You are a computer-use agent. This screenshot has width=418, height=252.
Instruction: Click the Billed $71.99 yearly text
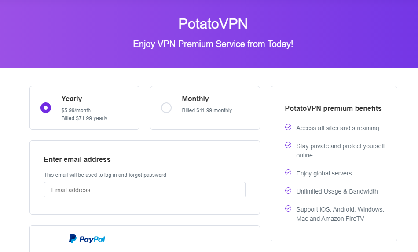coord(84,118)
